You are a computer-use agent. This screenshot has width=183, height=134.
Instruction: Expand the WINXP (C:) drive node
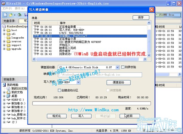[x=4, y=100]
